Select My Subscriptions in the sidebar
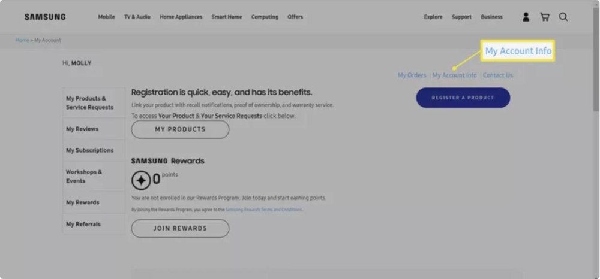This screenshot has width=600, height=279. tap(89, 150)
